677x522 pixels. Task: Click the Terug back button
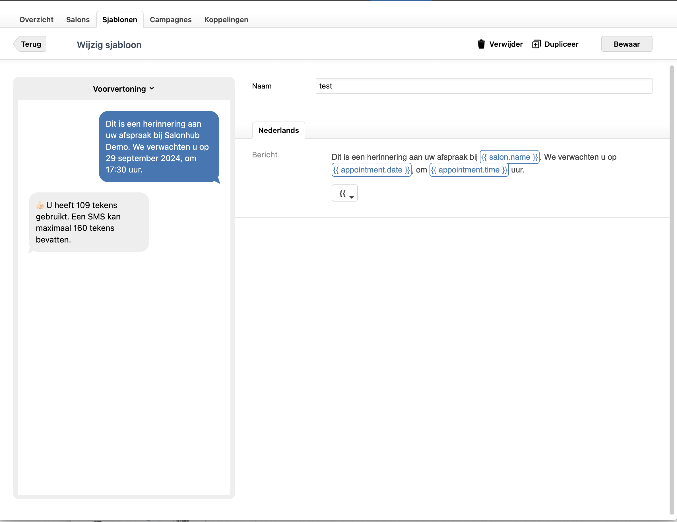[x=31, y=44]
